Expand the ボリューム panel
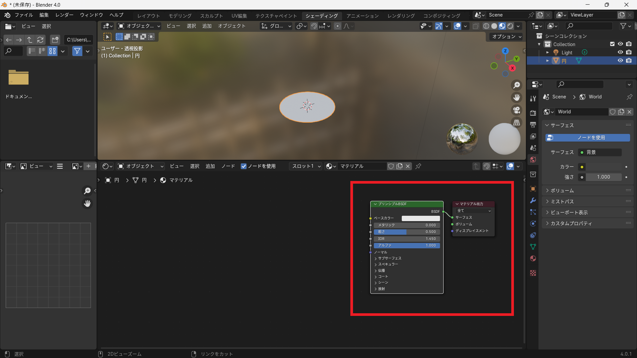Screen dimensions: 637x358 (x=562, y=191)
